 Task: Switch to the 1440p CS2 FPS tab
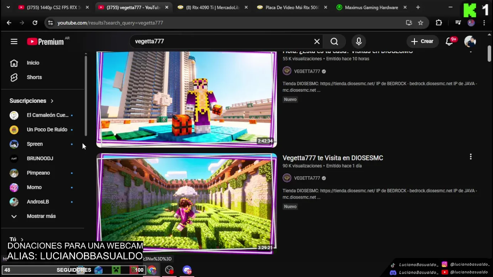(54, 7)
